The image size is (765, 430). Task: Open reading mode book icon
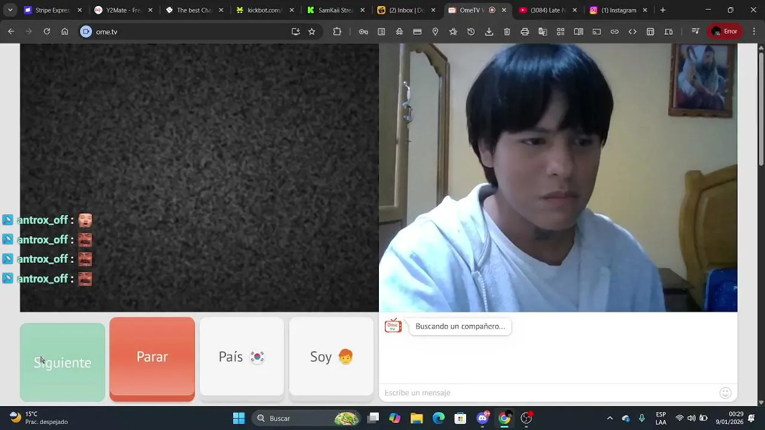pyautogui.click(x=579, y=32)
